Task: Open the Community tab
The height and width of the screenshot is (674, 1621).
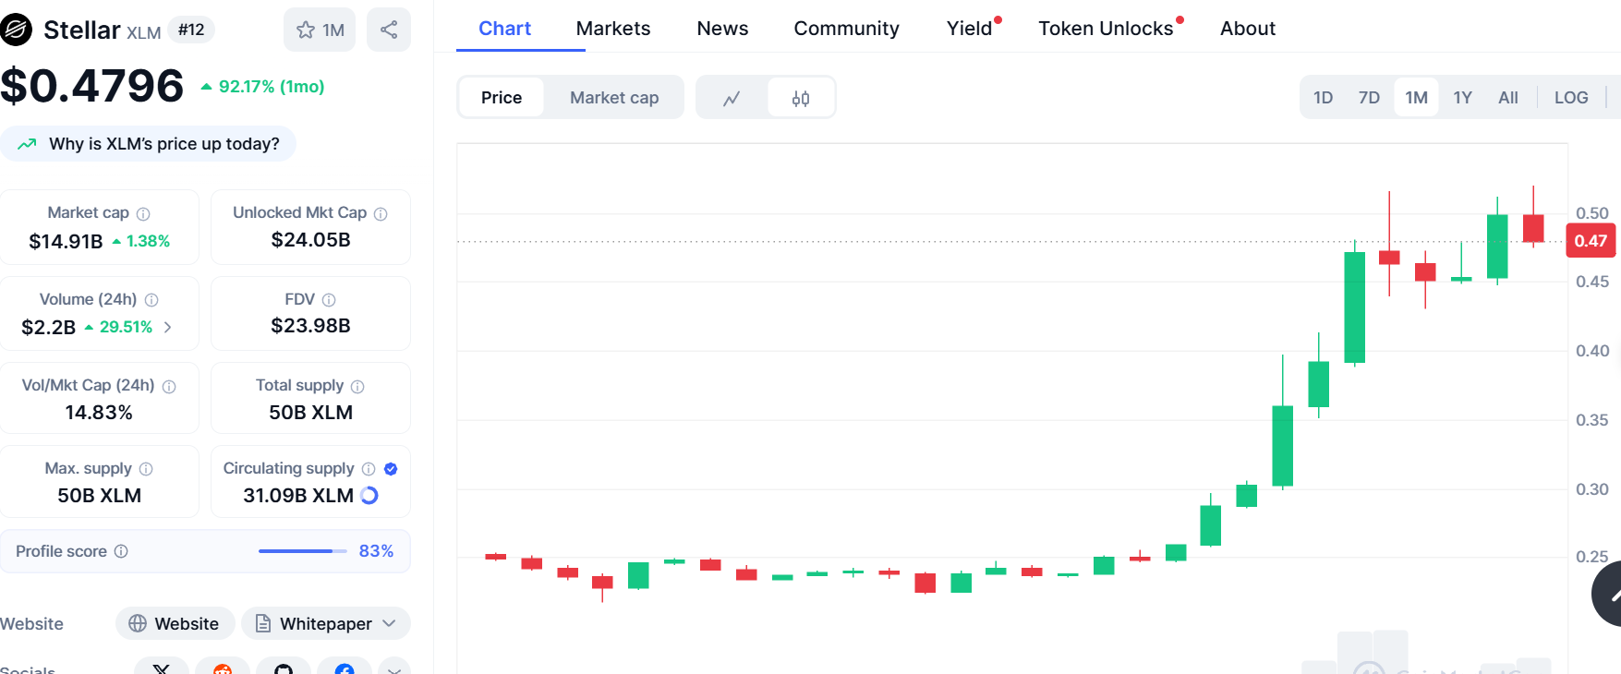Action: (x=846, y=29)
